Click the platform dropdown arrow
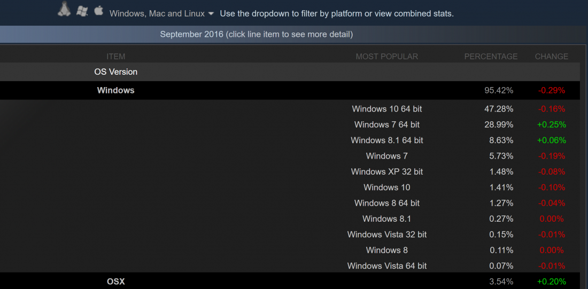Screen dimensions: 588x289 coord(211,14)
